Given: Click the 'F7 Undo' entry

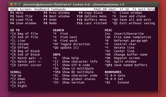Looking at the screenshot, I should click(50, 20).
